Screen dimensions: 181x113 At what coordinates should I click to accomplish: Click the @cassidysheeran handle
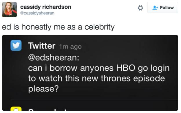[37, 13]
